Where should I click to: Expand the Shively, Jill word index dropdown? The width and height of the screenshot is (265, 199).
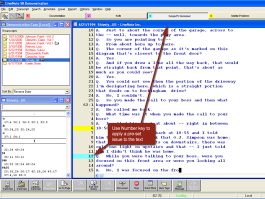pyautogui.click(x=67, y=107)
